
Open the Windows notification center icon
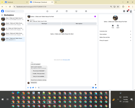coord(132,99)
